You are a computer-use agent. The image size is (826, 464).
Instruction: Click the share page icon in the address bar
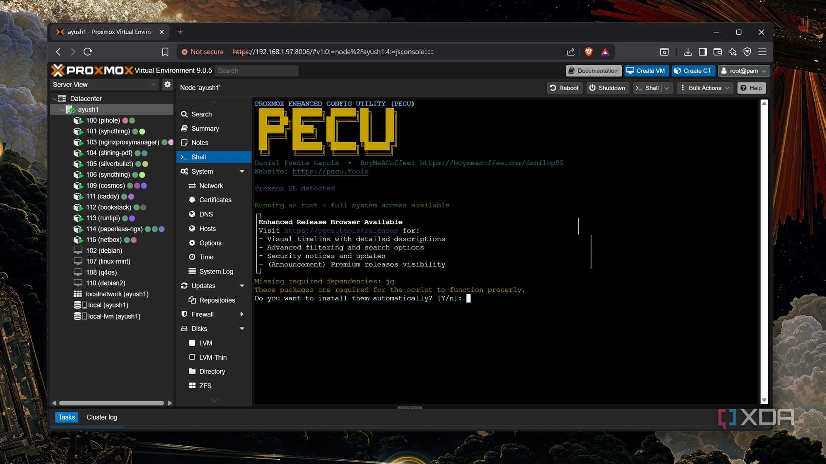point(571,52)
